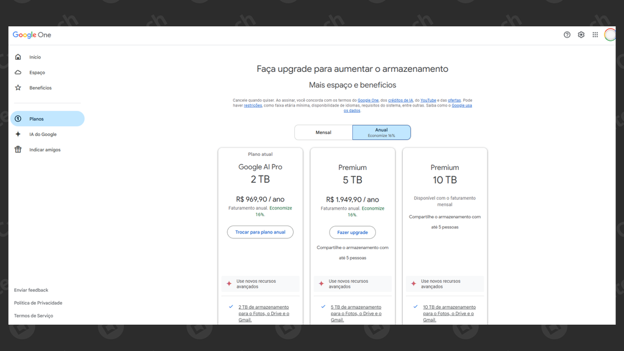The height and width of the screenshot is (351, 624).
Task: Click Enviar feedback in the sidebar
Action: click(x=31, y=290)
